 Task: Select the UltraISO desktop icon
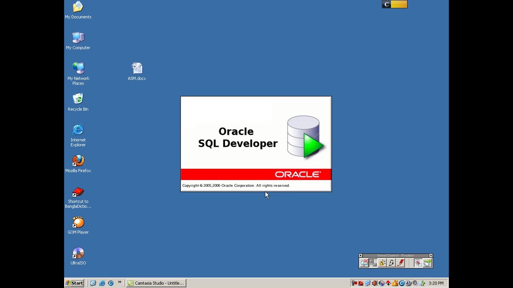(x=78, y=256)
